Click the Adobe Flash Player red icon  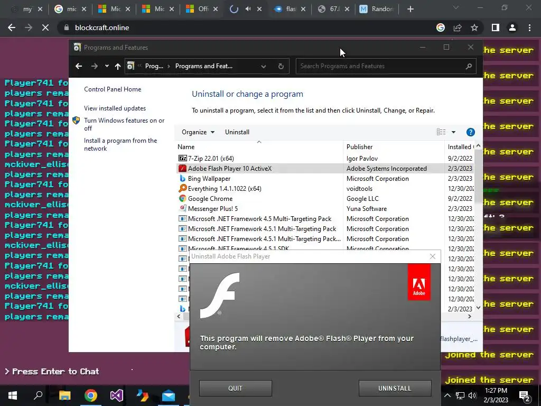(182, 169)
